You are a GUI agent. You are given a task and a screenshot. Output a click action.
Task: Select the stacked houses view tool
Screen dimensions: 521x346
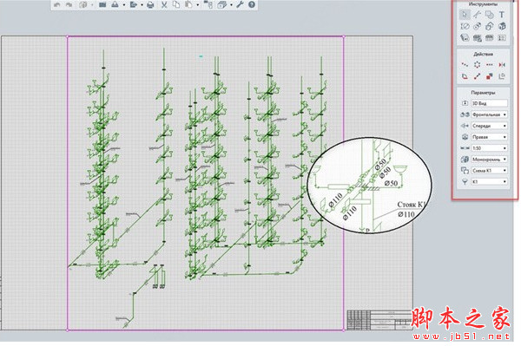click(x=489, y=26)
